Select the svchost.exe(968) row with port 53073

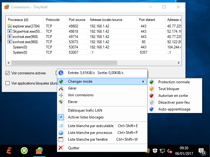(94, 42)
